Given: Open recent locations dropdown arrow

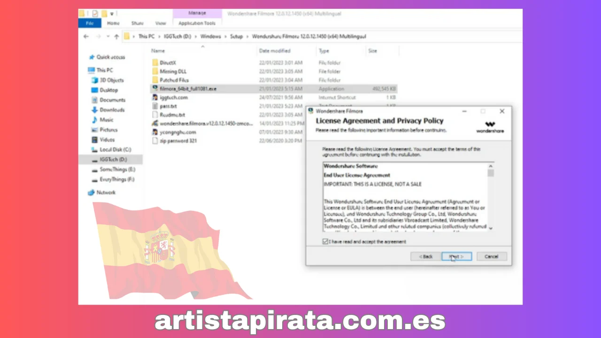Looking at the screenshot, I should coord(108,37).
